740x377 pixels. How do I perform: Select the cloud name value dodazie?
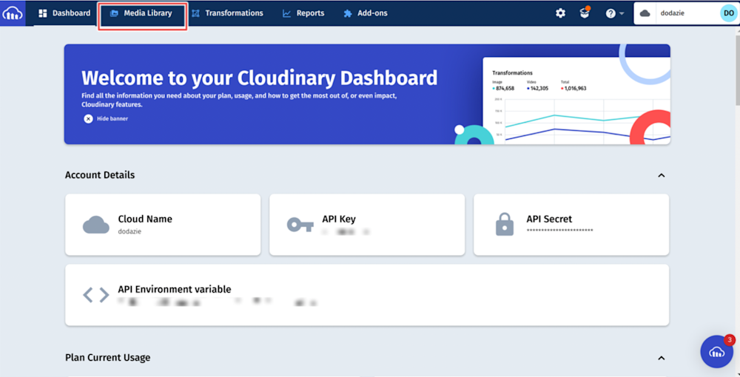point(129,231)
